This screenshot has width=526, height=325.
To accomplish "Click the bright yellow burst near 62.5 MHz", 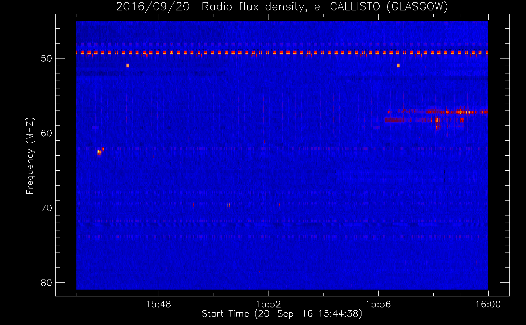I will 99,152.
